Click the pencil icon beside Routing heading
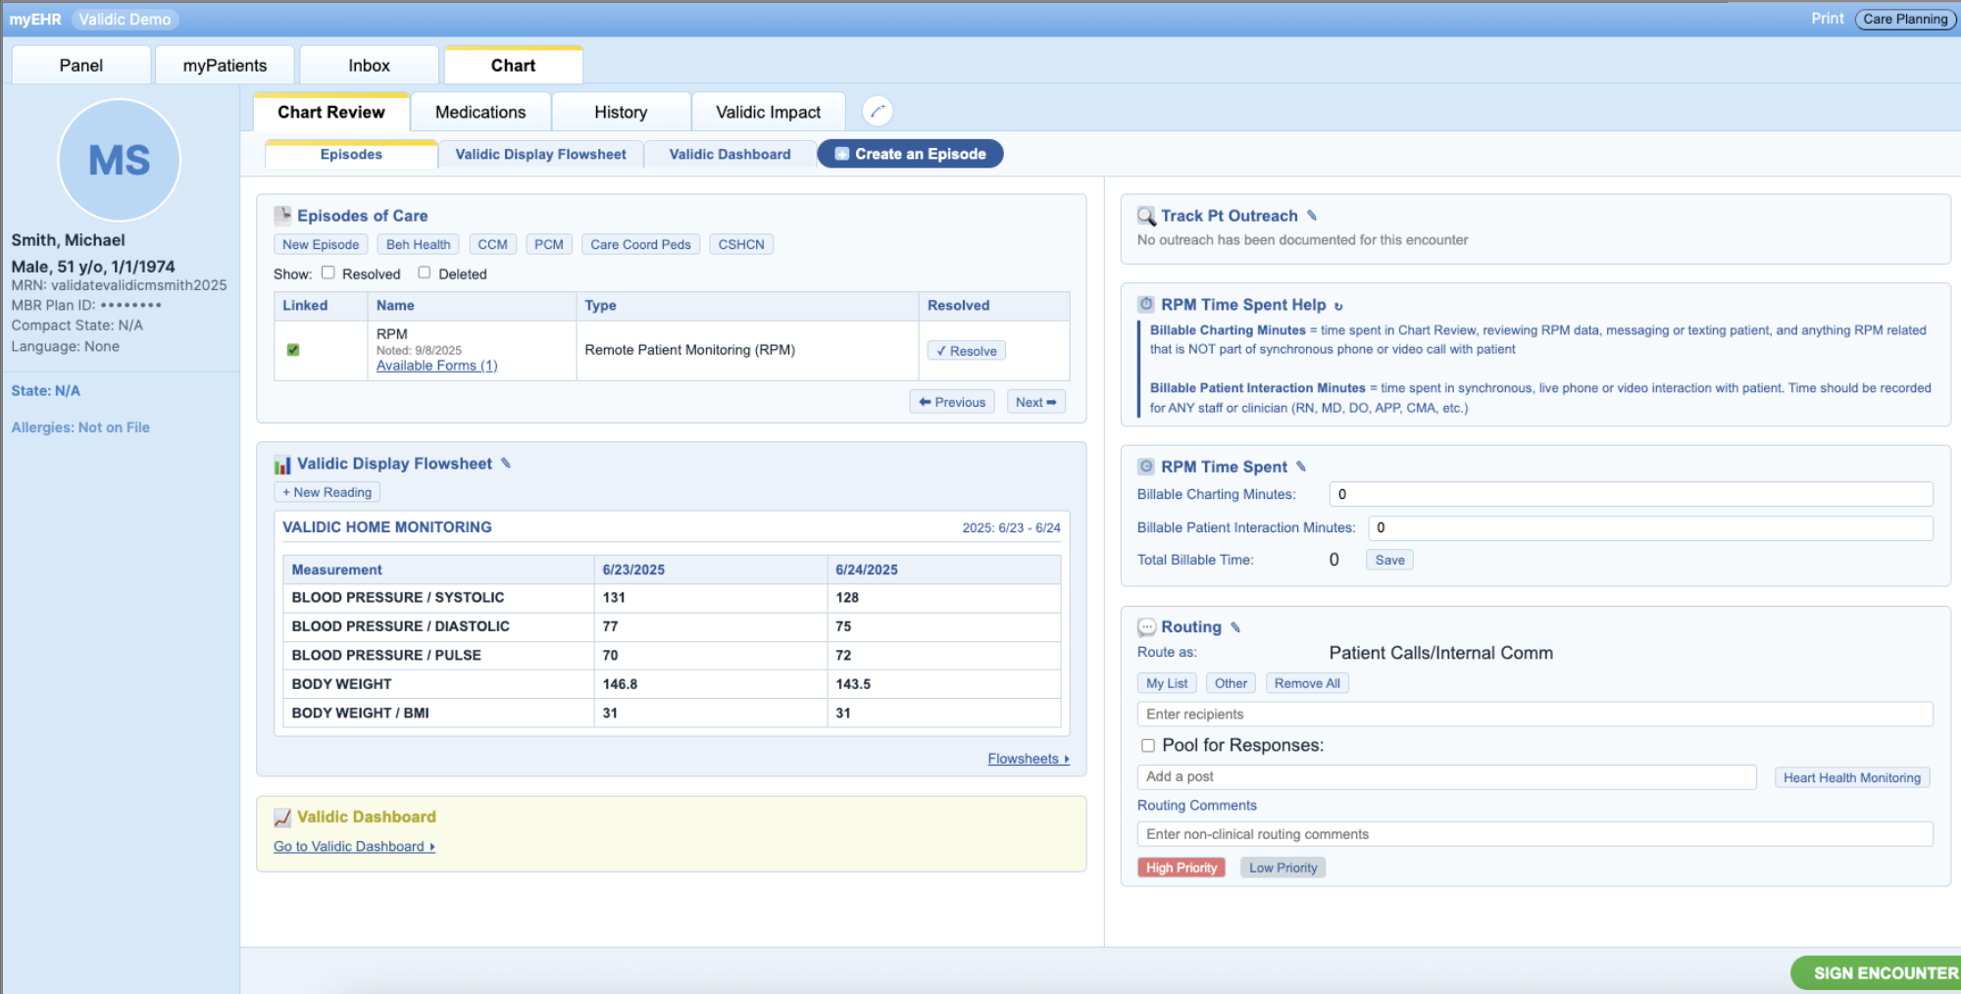 pos(1235,627)
